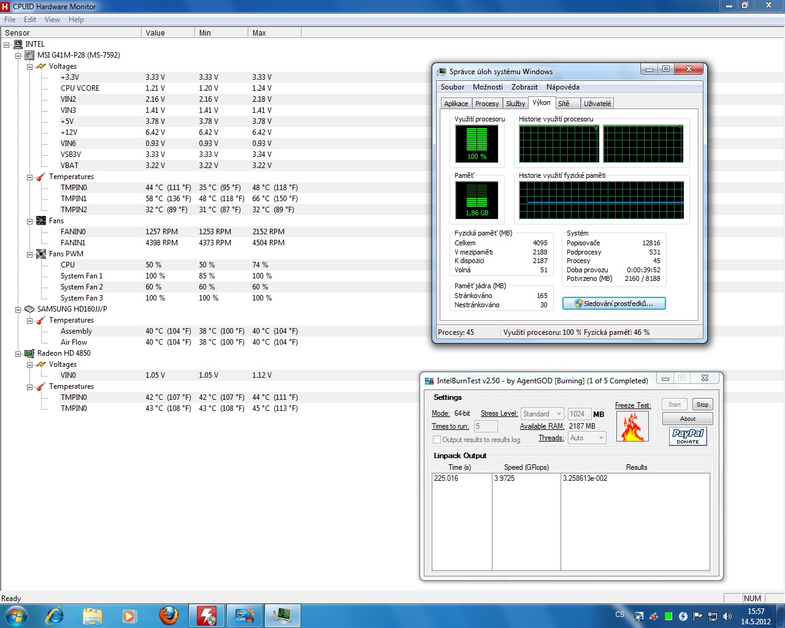Viewport: 785px width, 628px height.
Task: Collapse the Fans PWM tree node
Action: 30,254
